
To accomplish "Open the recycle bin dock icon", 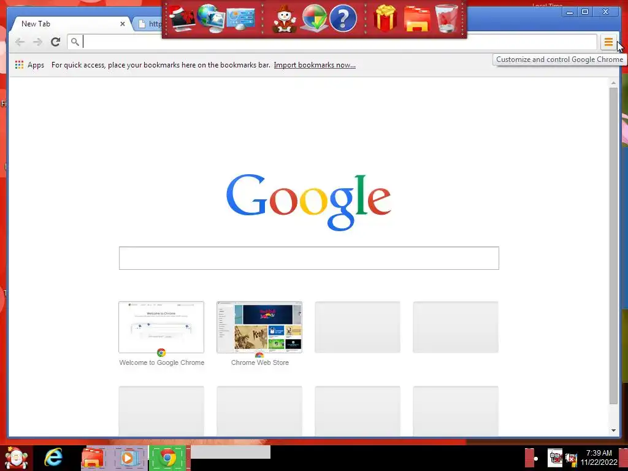I will 446,18.
